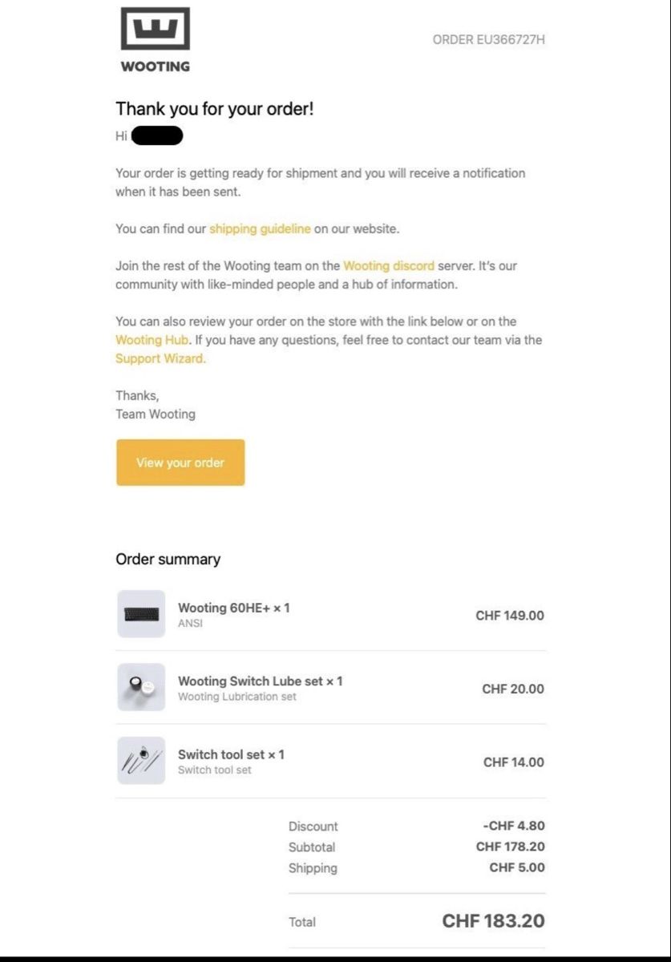Select the Wooting 60HE+ keyboard thumbnail
The image size is (671, 962).
point(141,614)
